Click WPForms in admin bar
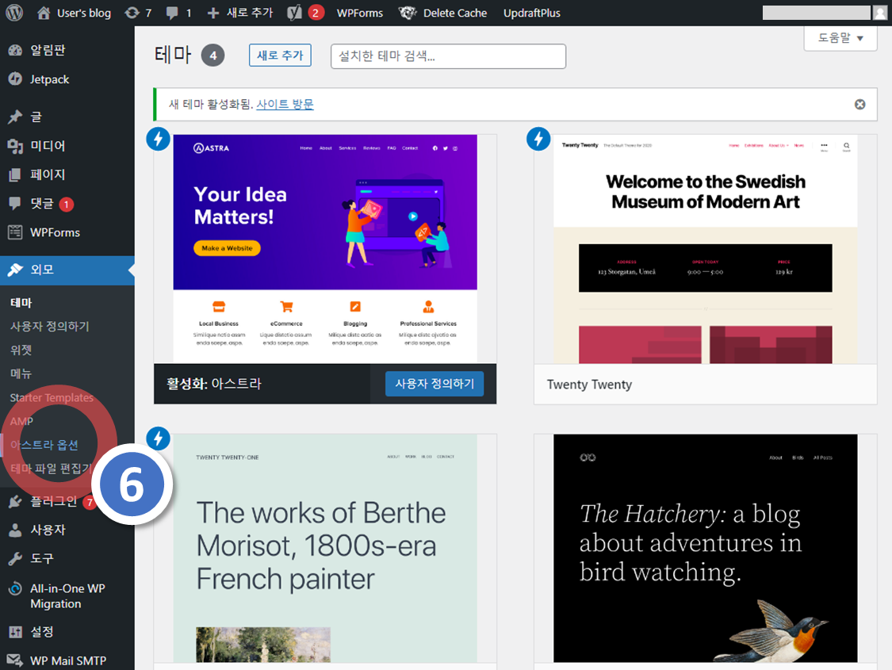The height and width of the screenshot is (670, 892). pyautogui.click(x=359, y=13)
